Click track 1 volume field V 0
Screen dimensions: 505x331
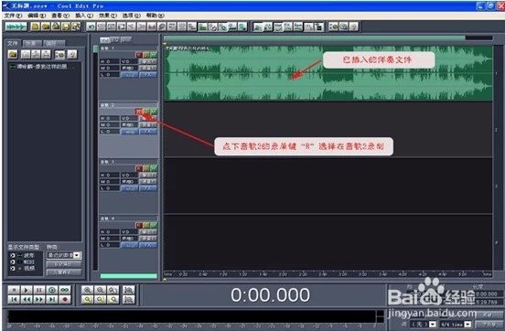[x=129, y=61]
